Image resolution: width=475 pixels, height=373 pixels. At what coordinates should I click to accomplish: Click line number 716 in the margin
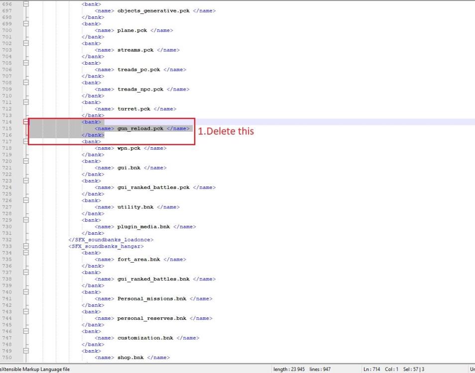[x=7, y=135]
